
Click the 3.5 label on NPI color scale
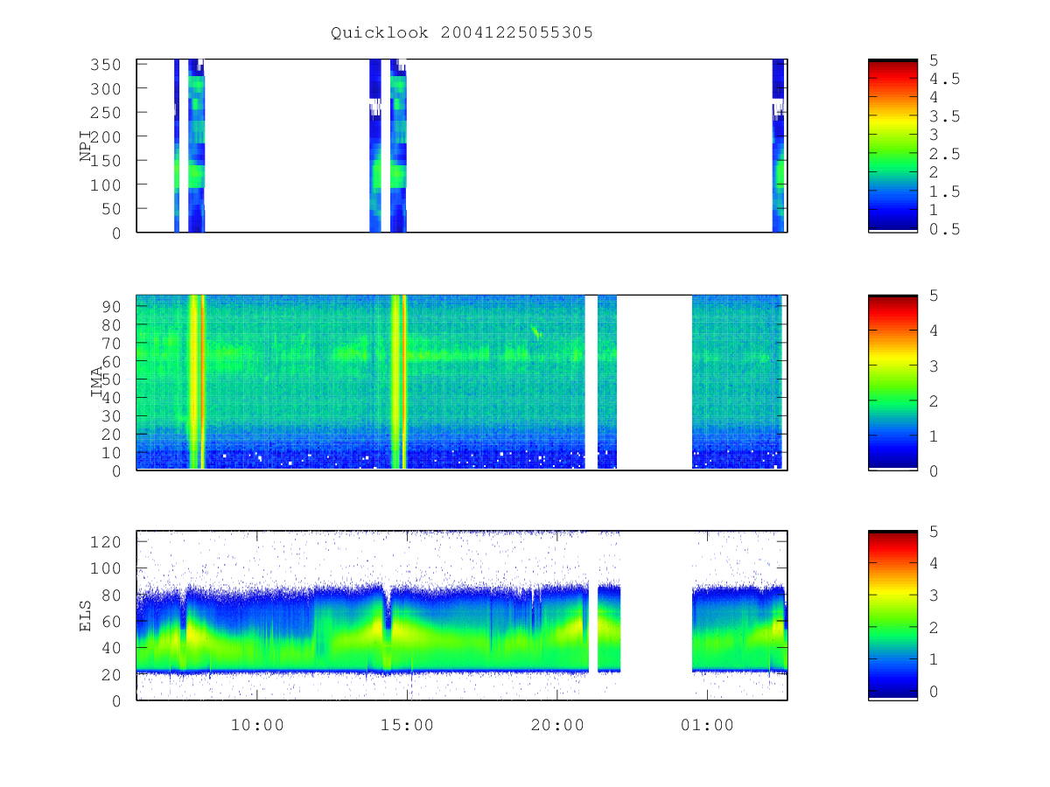click(x=944, y=116)
